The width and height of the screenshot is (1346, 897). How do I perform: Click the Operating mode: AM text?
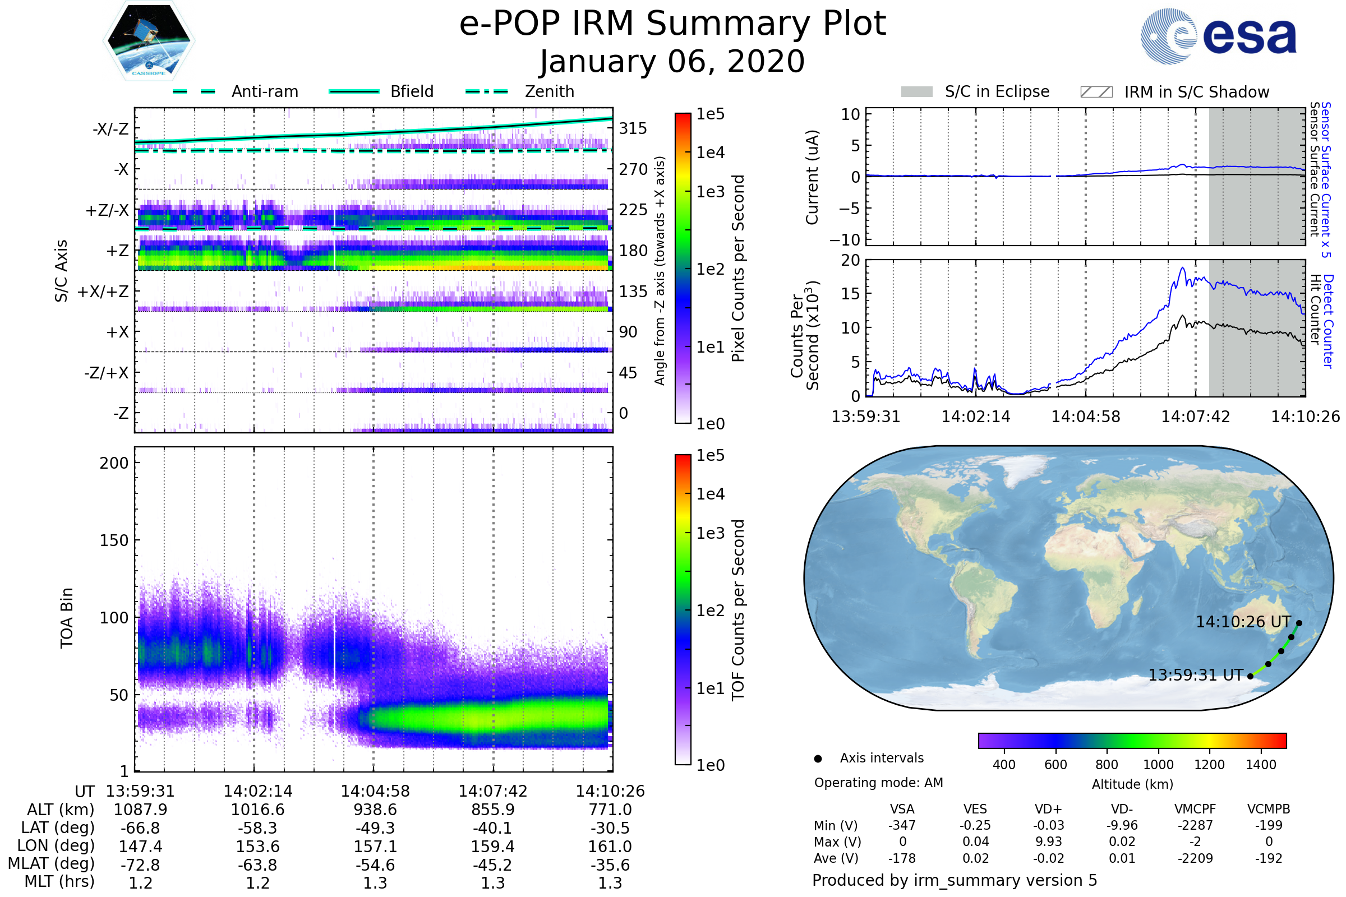pyautogui.click(x=878, y=783)
